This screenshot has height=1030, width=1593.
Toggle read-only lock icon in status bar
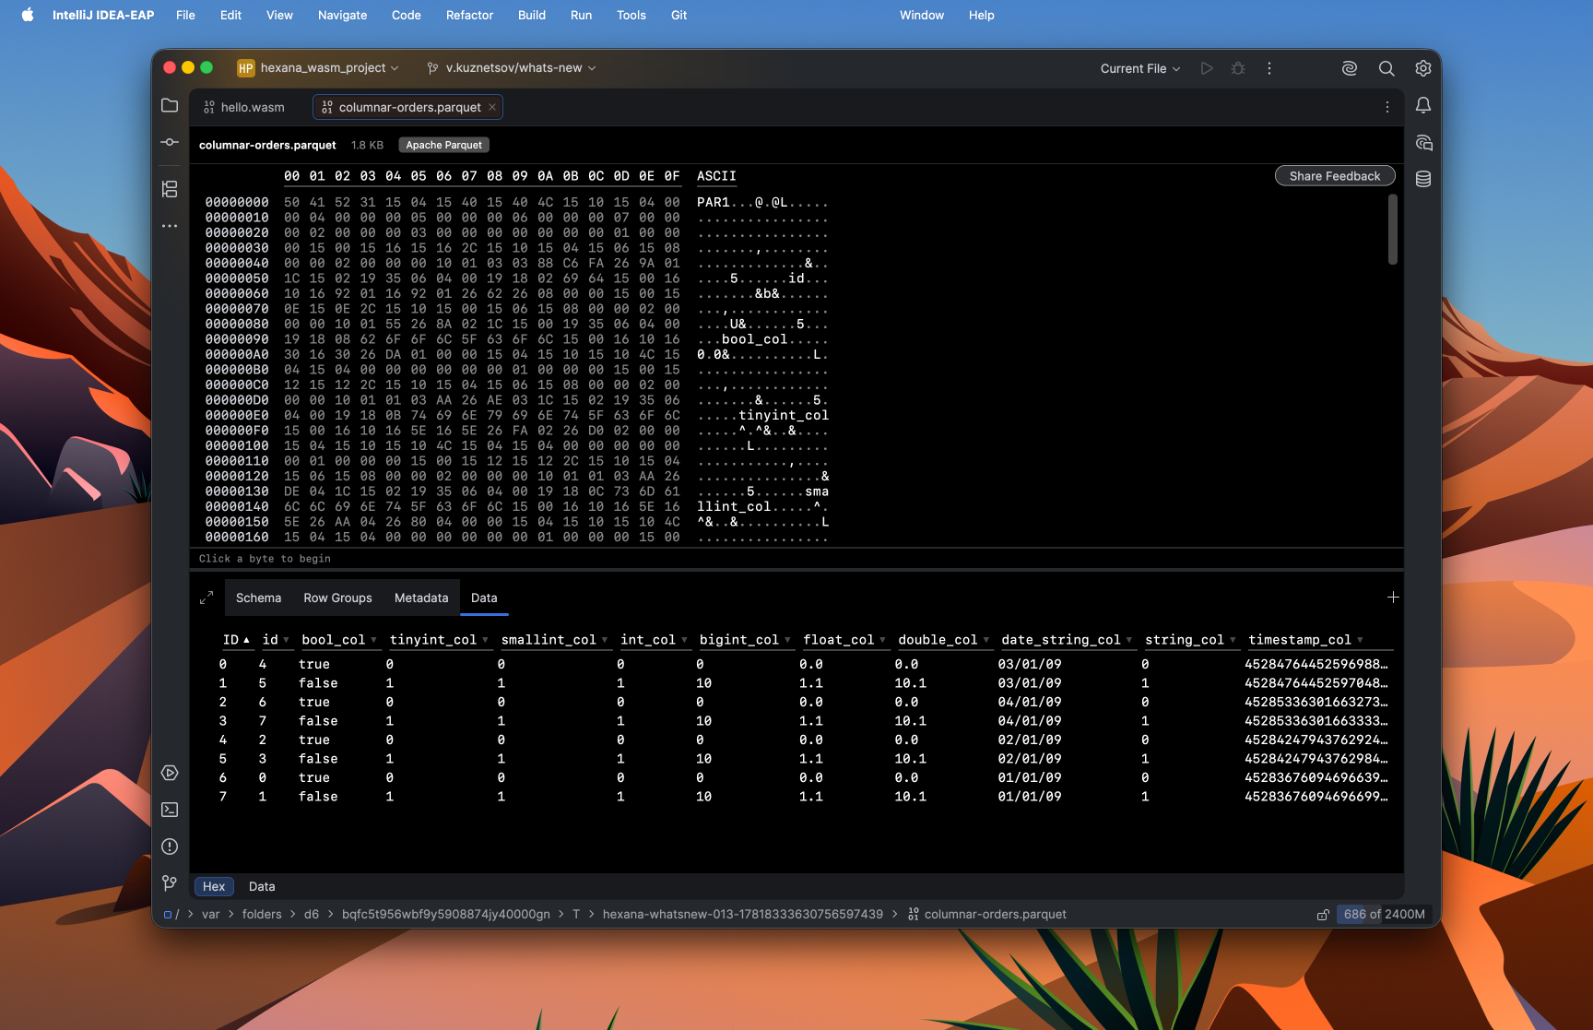click(x=1323, y=915)
